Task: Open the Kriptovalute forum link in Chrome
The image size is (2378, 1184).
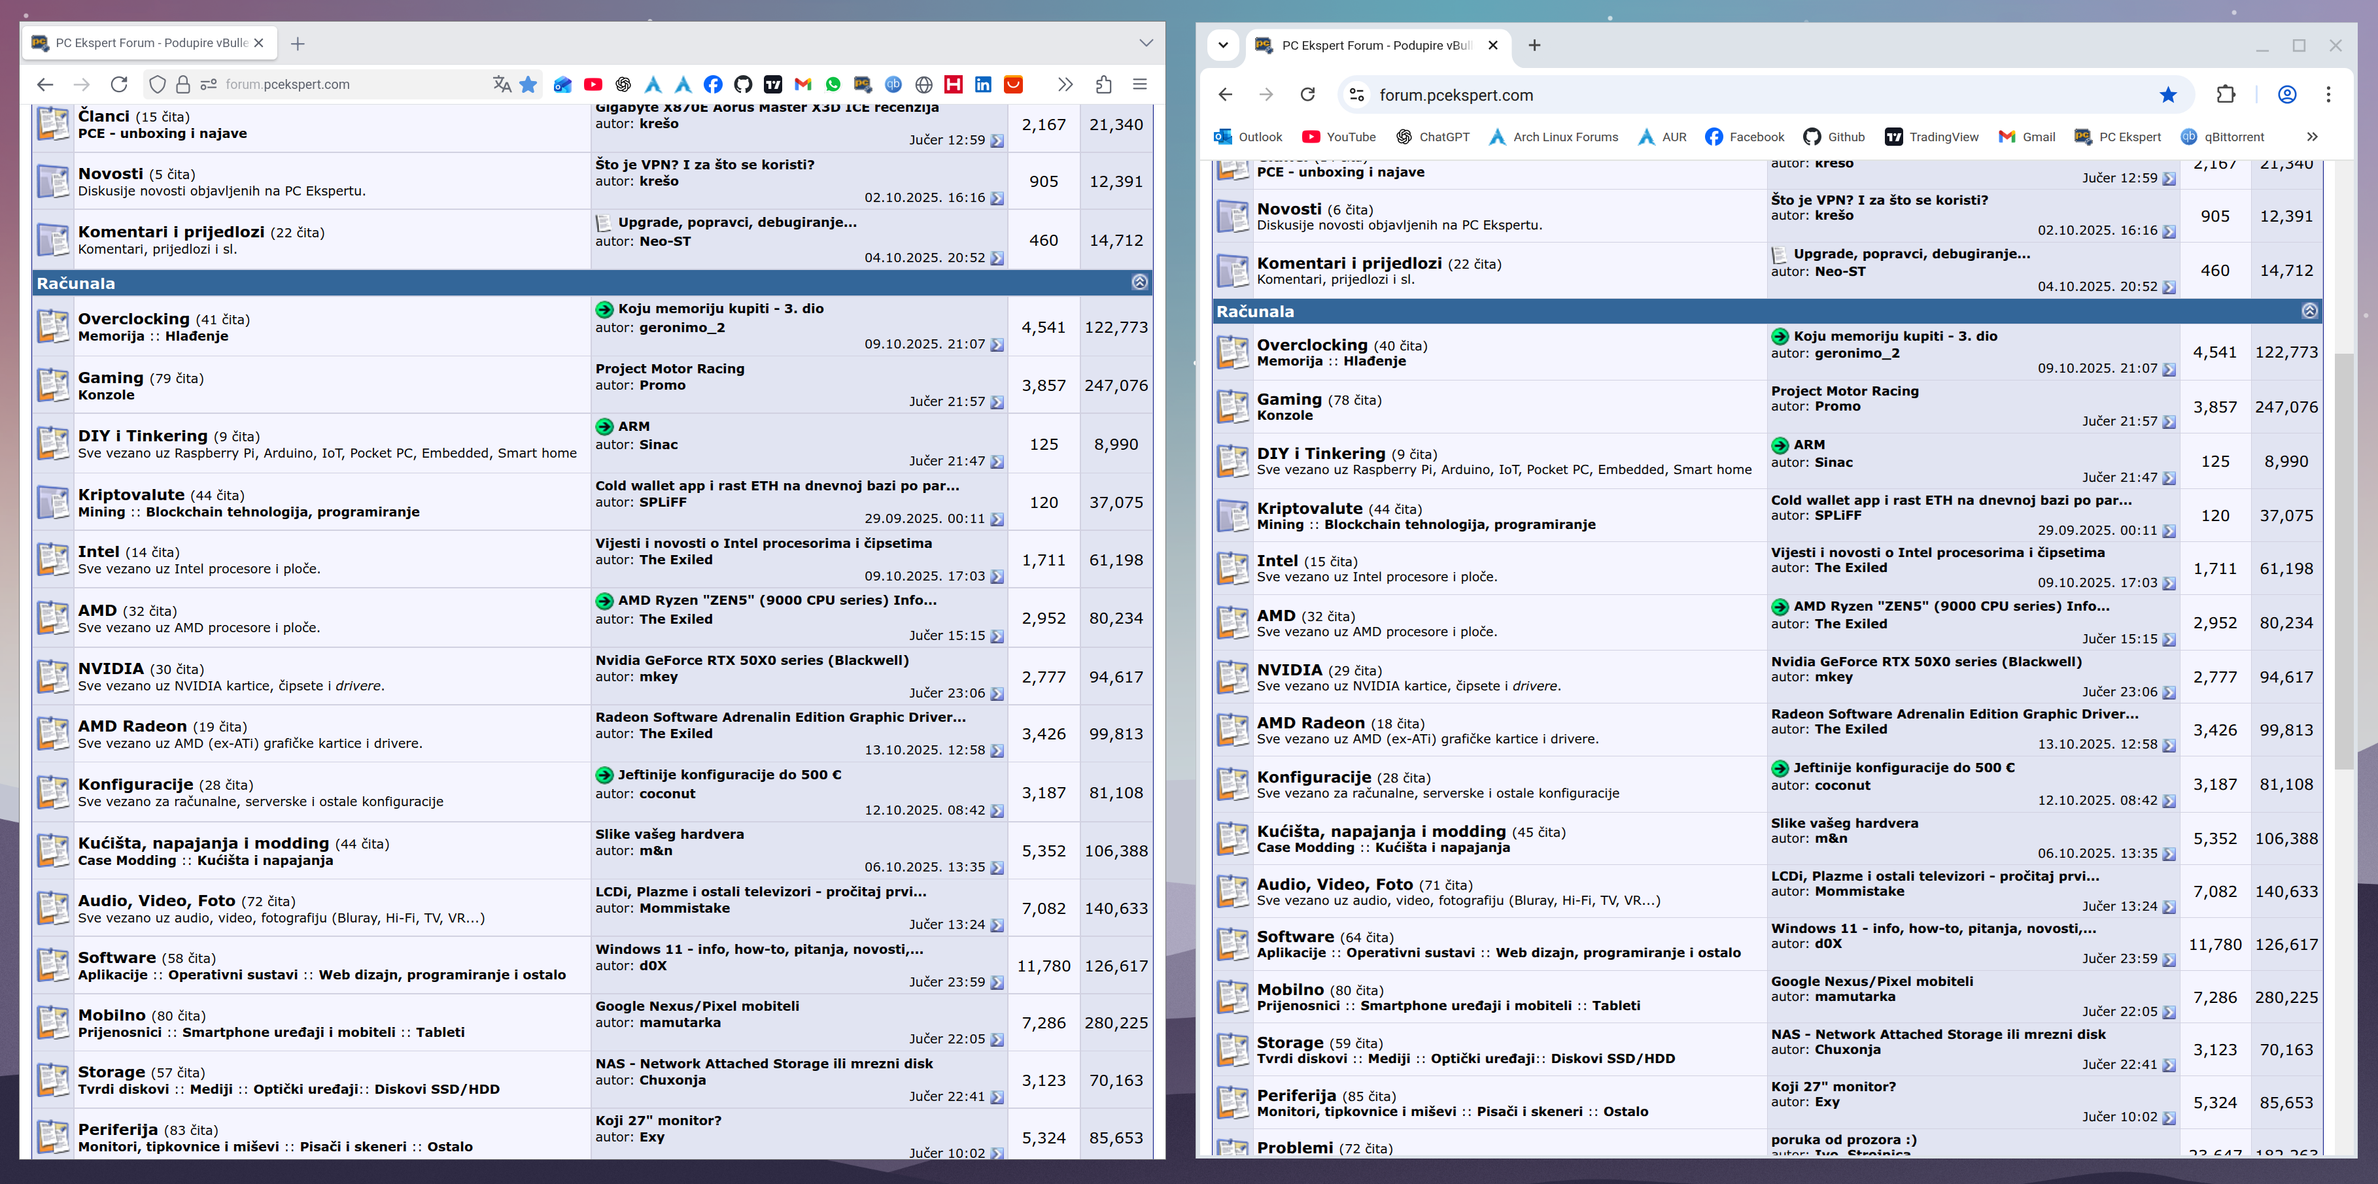Action: (1309, 509)
